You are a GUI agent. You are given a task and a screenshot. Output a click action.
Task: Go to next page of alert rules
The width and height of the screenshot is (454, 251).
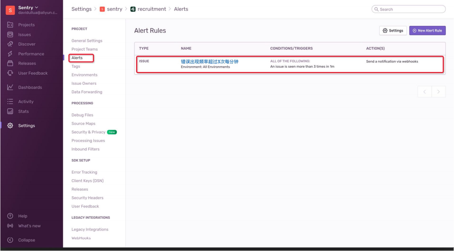coord(438,92)
